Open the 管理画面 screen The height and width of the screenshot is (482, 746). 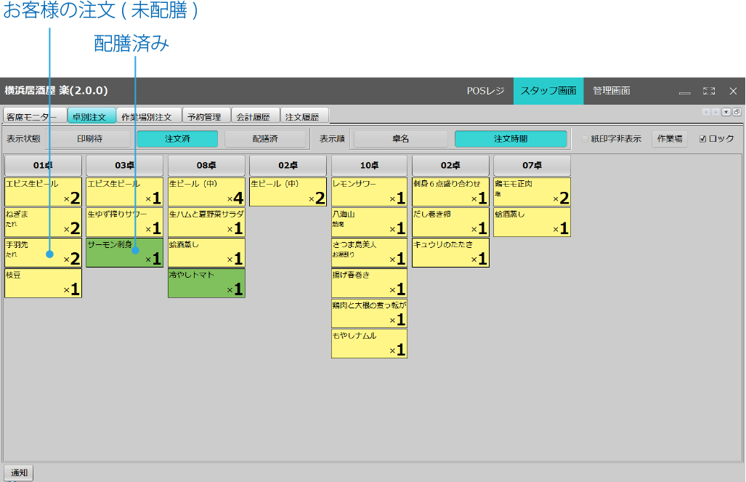coord(611,91)
